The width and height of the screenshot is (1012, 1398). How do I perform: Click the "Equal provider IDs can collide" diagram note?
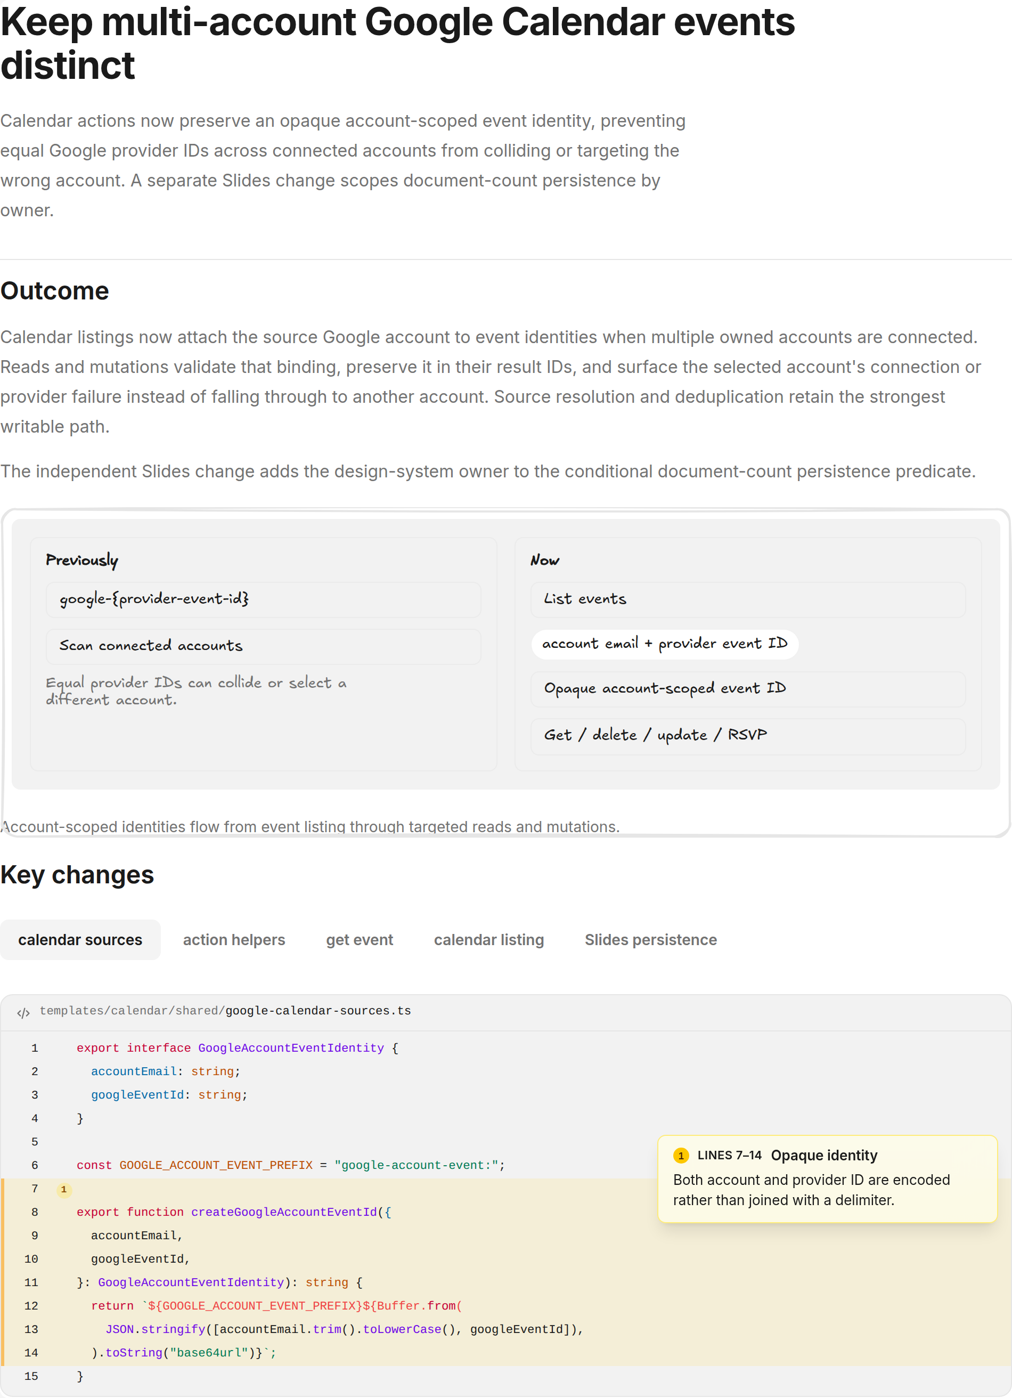coord(196,691)
